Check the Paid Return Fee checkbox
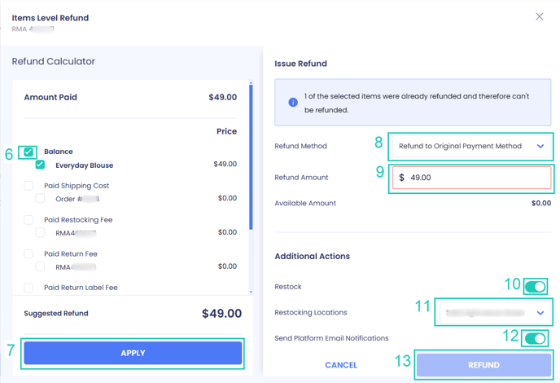 [28, 254]
